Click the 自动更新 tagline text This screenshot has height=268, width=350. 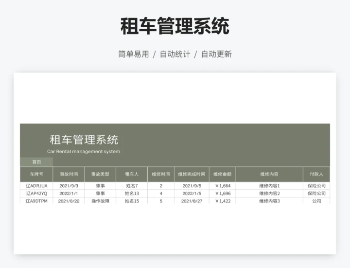(x=216, y=54)
